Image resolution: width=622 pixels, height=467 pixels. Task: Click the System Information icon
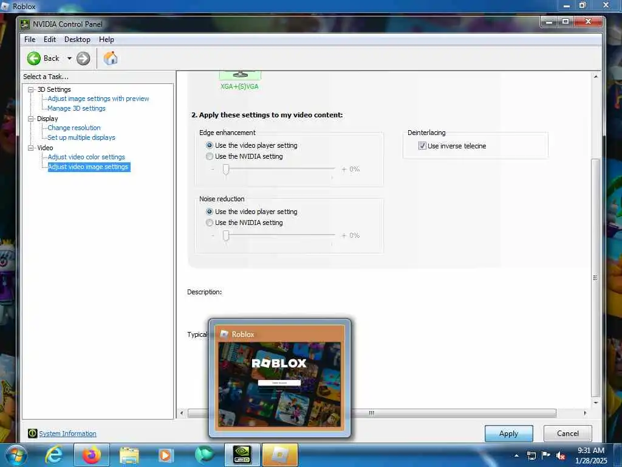tap(33, 433)
